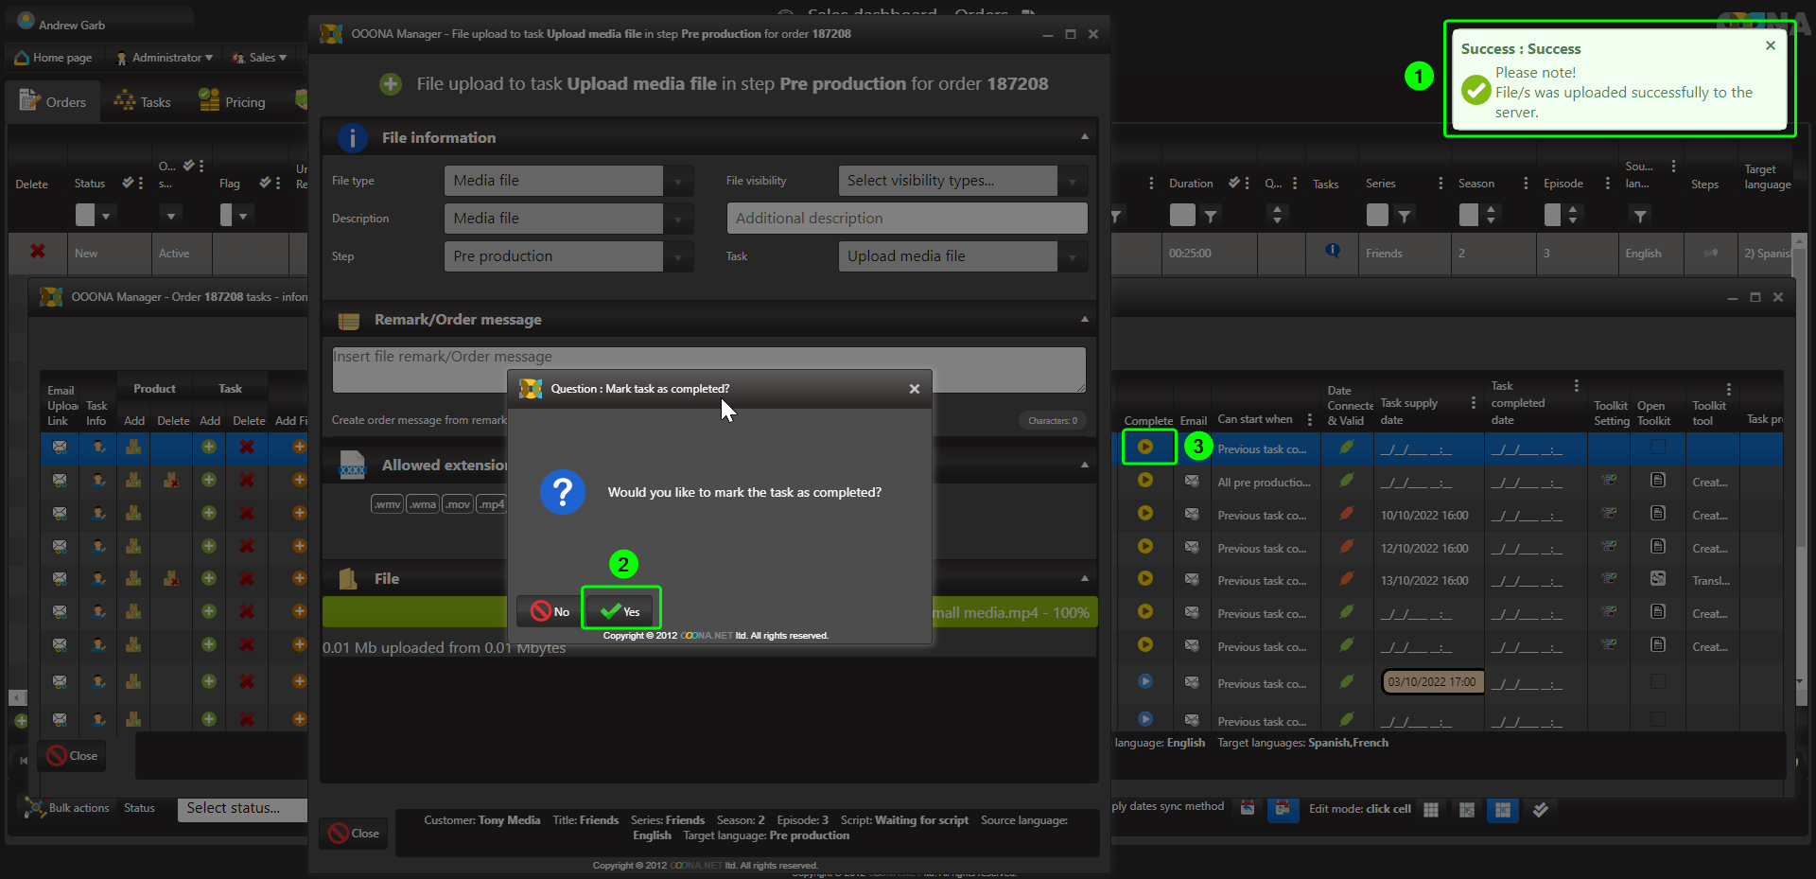Open the File type dropdown
The image size is (1816, 879).
pyautogui.click(x=678, y=181)
